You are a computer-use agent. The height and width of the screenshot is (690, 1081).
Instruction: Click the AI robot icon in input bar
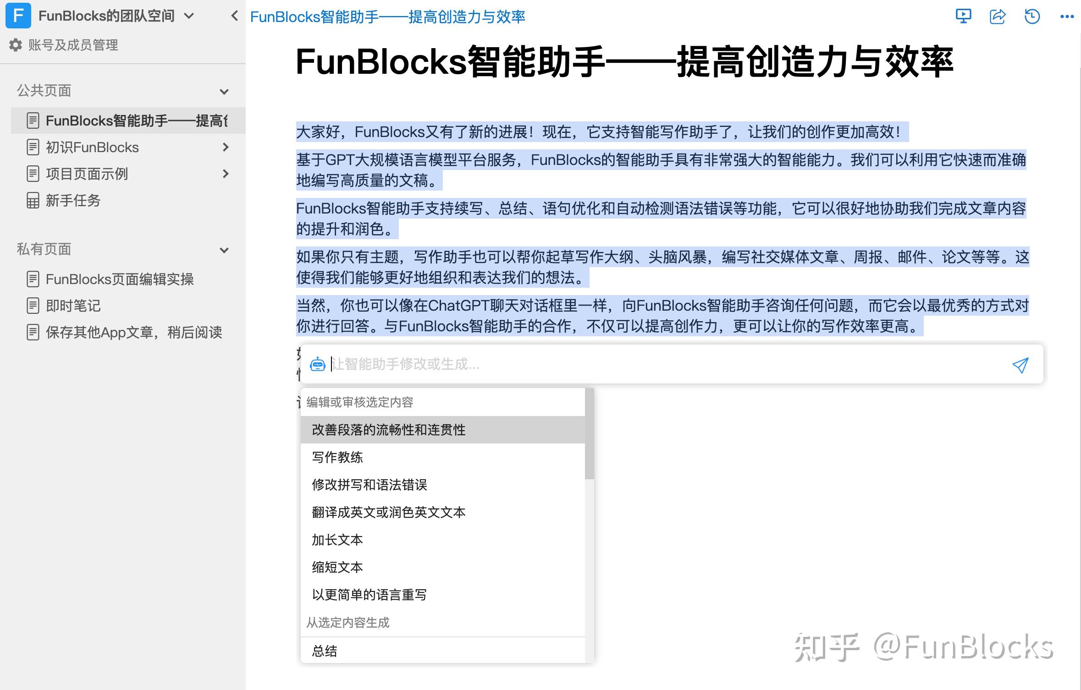[x=318, y=364]
